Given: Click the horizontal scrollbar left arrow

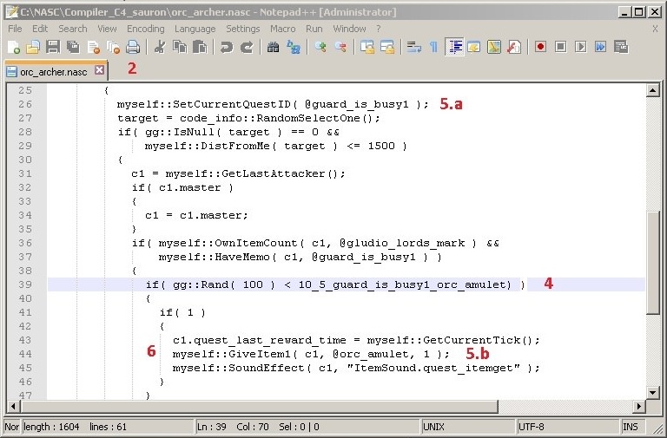Looking at the screenshot, I should [x=13, y=407].
